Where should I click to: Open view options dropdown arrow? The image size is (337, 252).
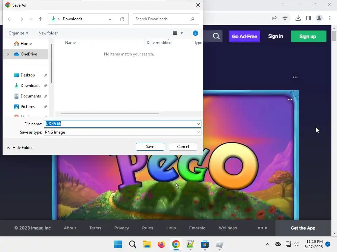(x=182, y=33)
